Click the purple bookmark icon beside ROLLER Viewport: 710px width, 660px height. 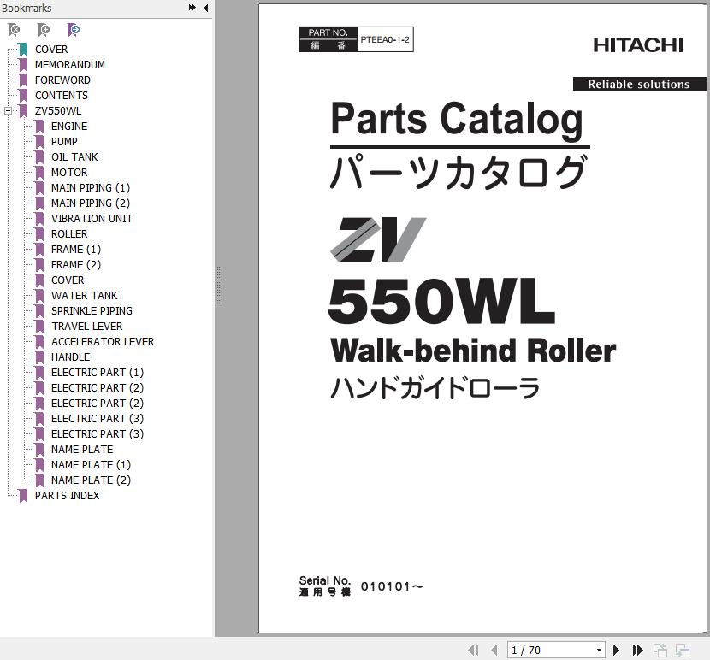(40, 234)
